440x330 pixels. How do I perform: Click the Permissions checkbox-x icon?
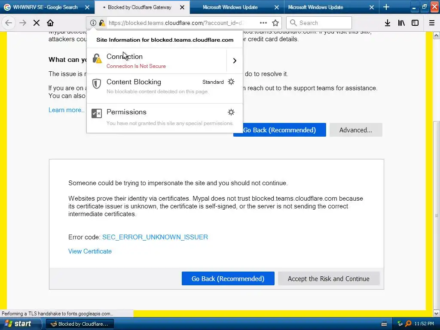click(x=97, y=113)
